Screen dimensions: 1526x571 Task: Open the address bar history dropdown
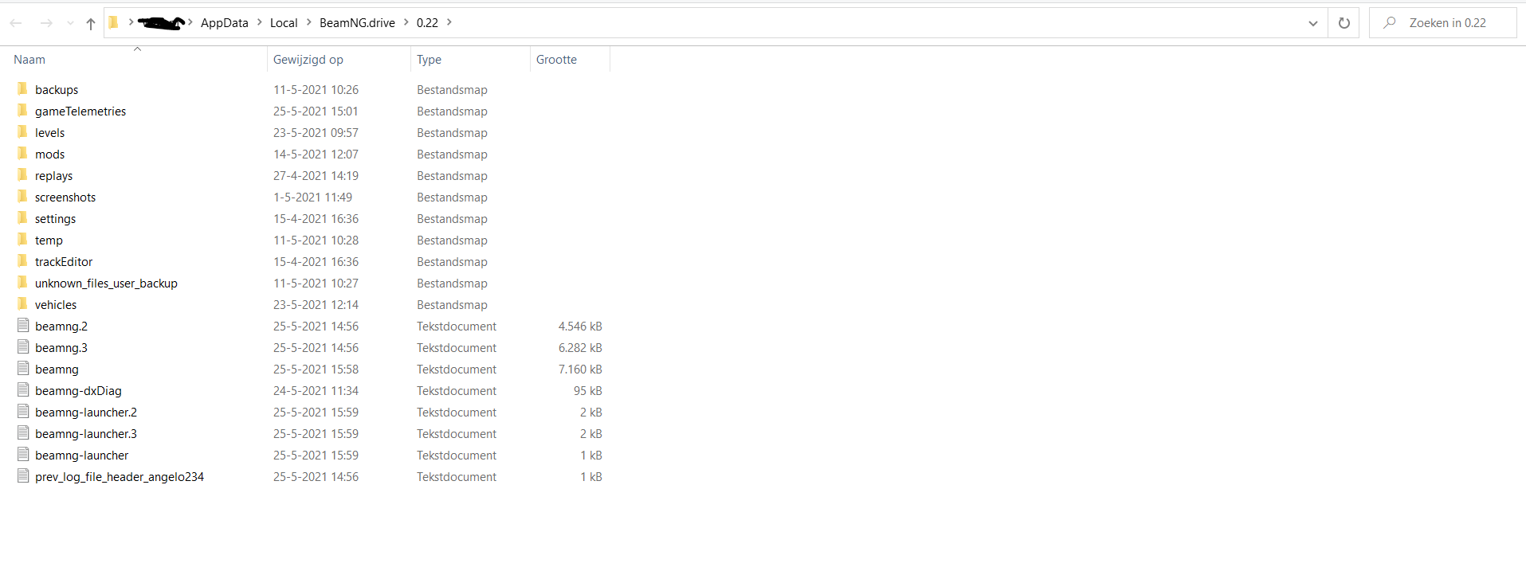coord(1313,23)
